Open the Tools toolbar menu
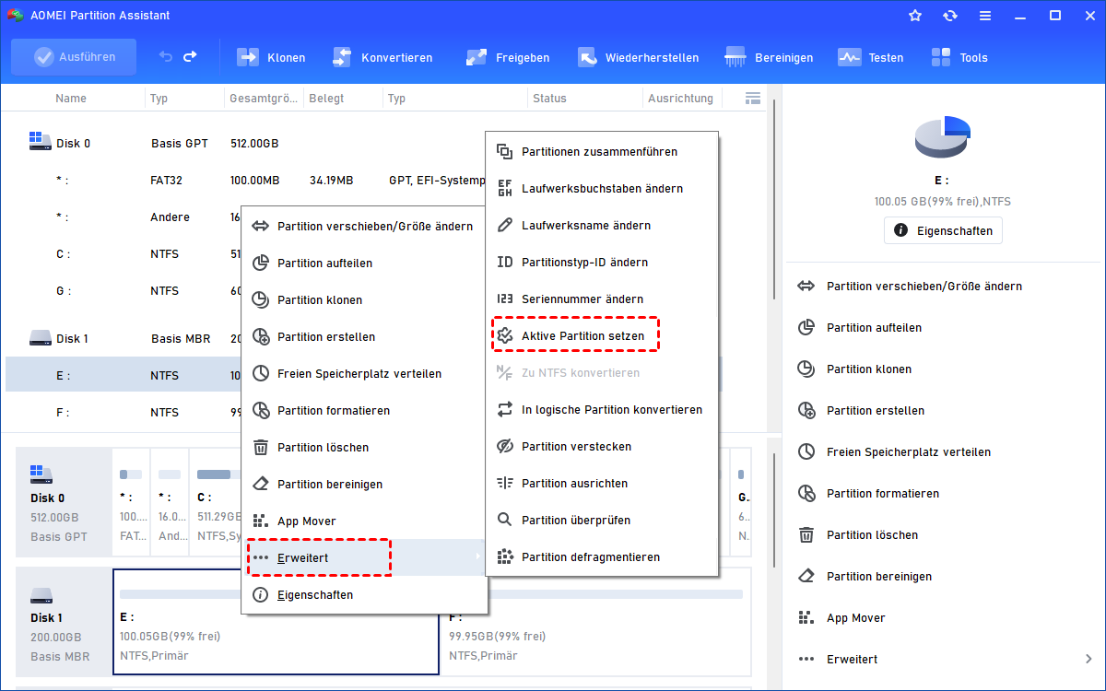 pyautogui.click(x=959, y=57)
